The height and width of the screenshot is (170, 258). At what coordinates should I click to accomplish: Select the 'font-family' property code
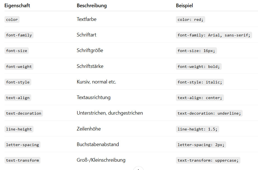19,35
